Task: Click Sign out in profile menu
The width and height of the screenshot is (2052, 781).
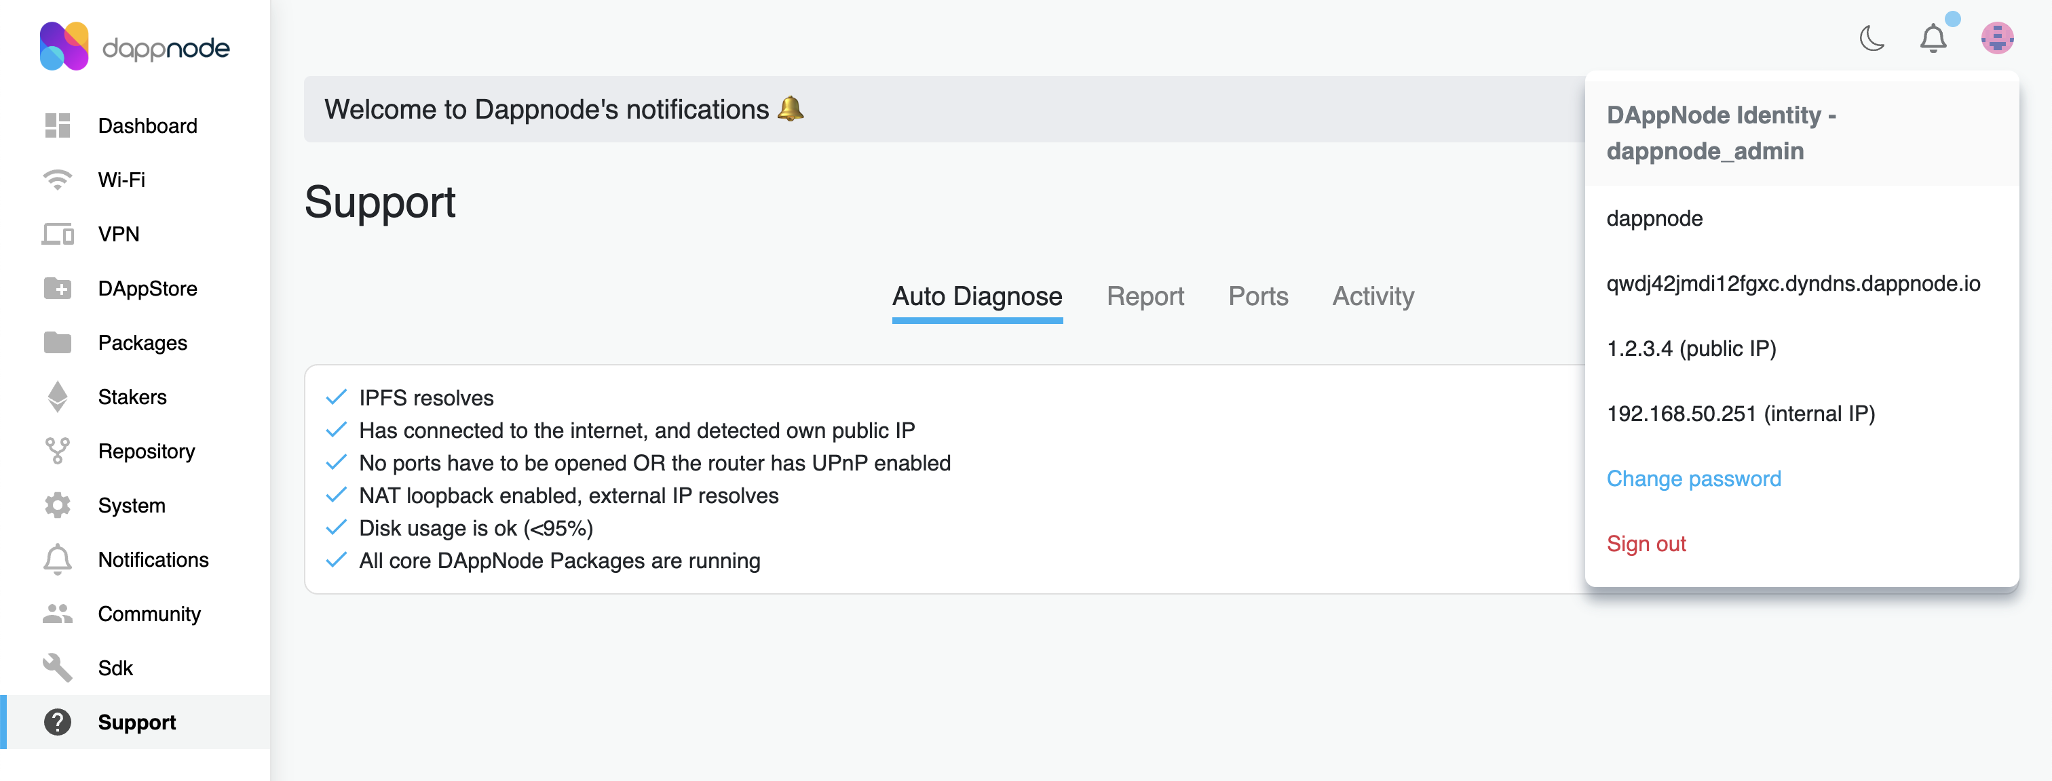Action: click(1646, 544)
